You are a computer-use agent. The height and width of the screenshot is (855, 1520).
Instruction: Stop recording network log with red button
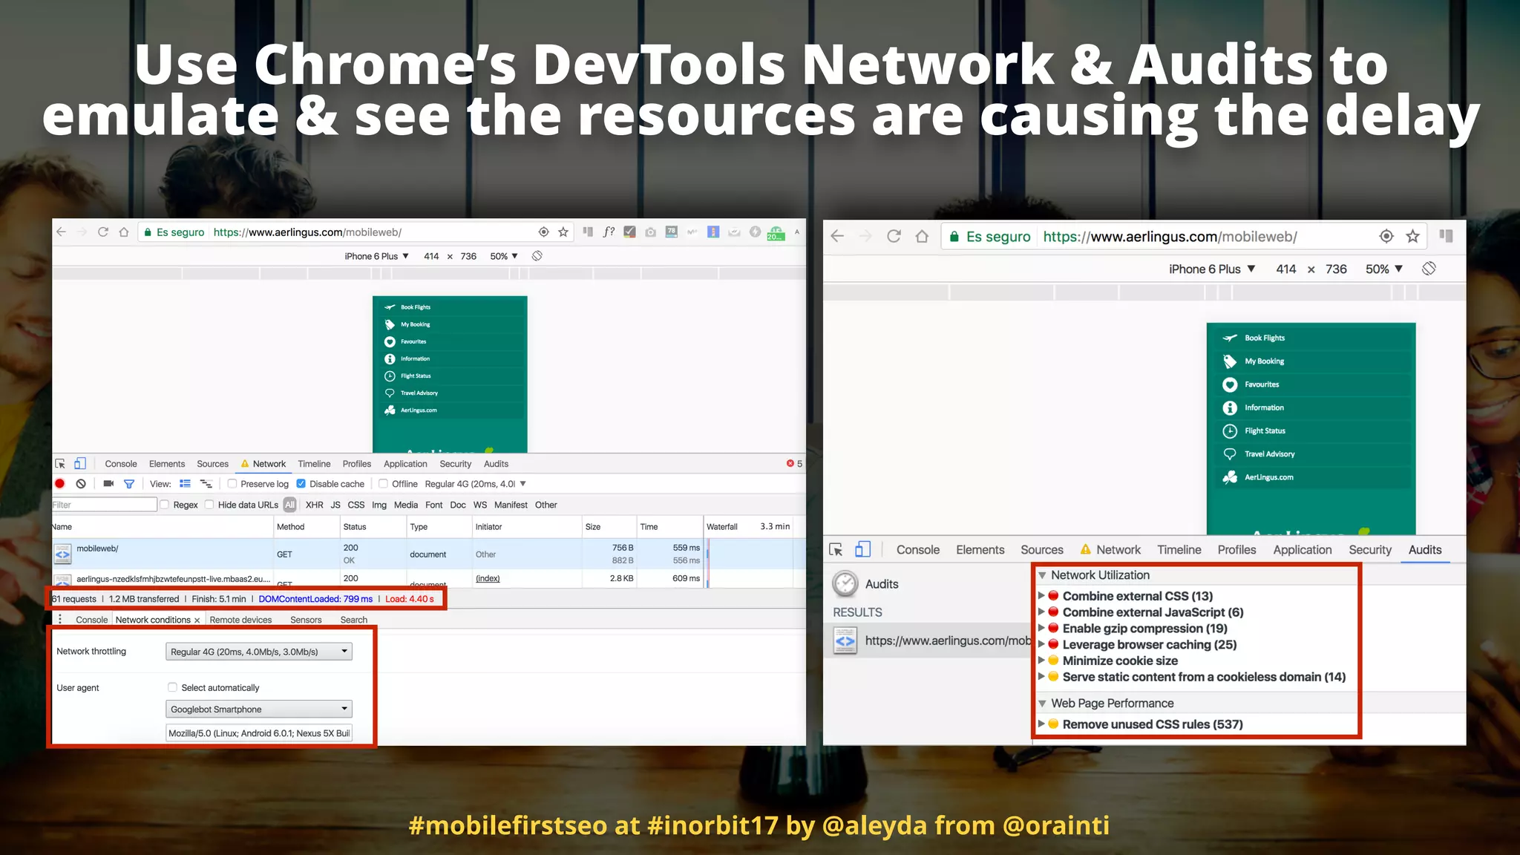coord(60,484)
